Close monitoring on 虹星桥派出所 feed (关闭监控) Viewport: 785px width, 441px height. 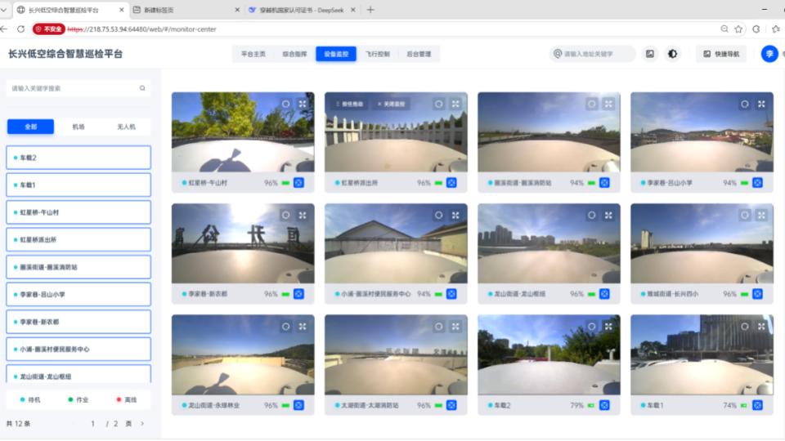click(x=391, y=104)
